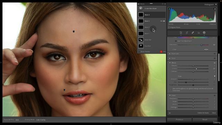The height and width of the screenshot is (125, 222).
Task: Click the Texture slider handle
Action: (x=193, y=66)
